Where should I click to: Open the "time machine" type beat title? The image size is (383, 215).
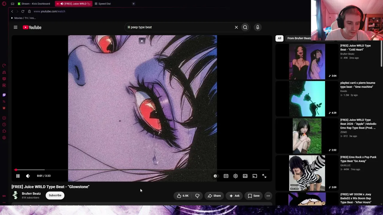[x=358, y=85]
